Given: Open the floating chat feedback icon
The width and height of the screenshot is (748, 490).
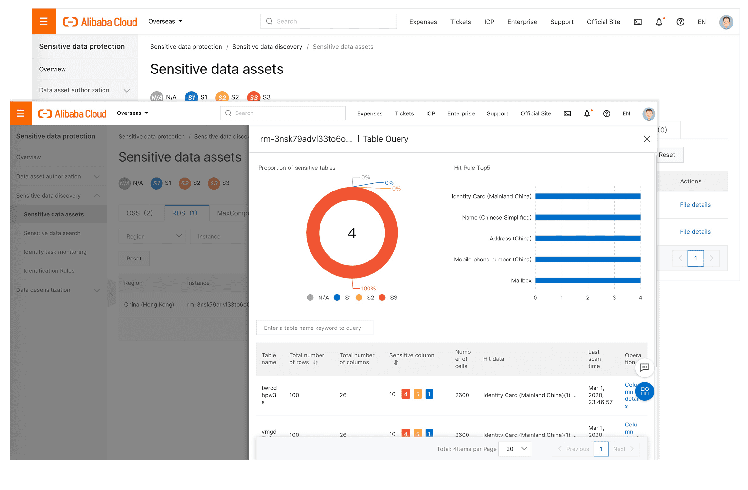Looking at the screenshot, I should coord(644,367).
